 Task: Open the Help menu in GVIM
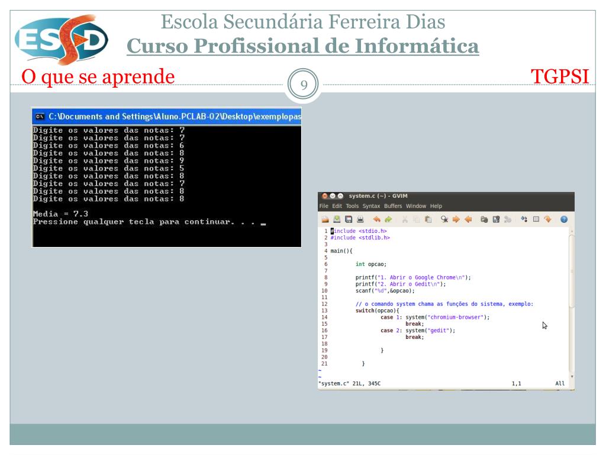[436, 206]
